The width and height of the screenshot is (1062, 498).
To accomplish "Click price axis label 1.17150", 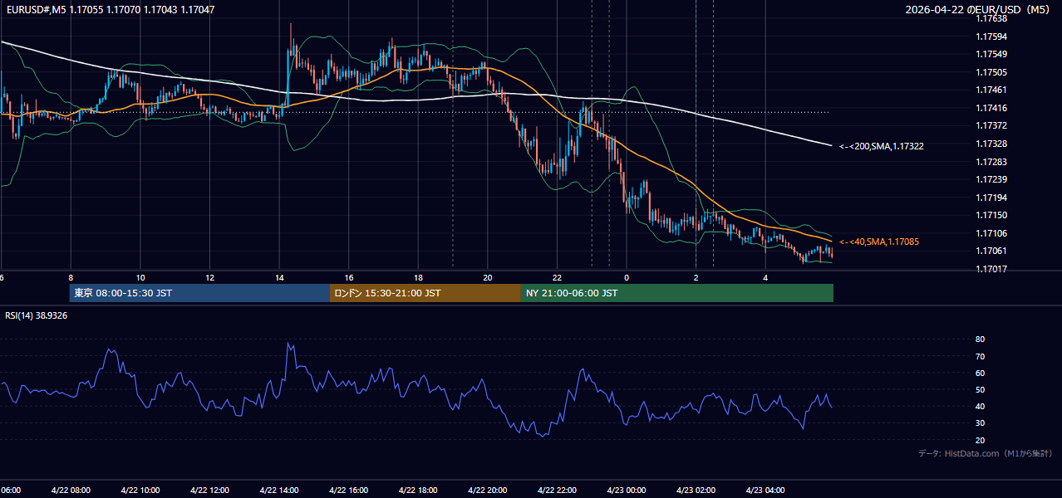I will 992,215.
